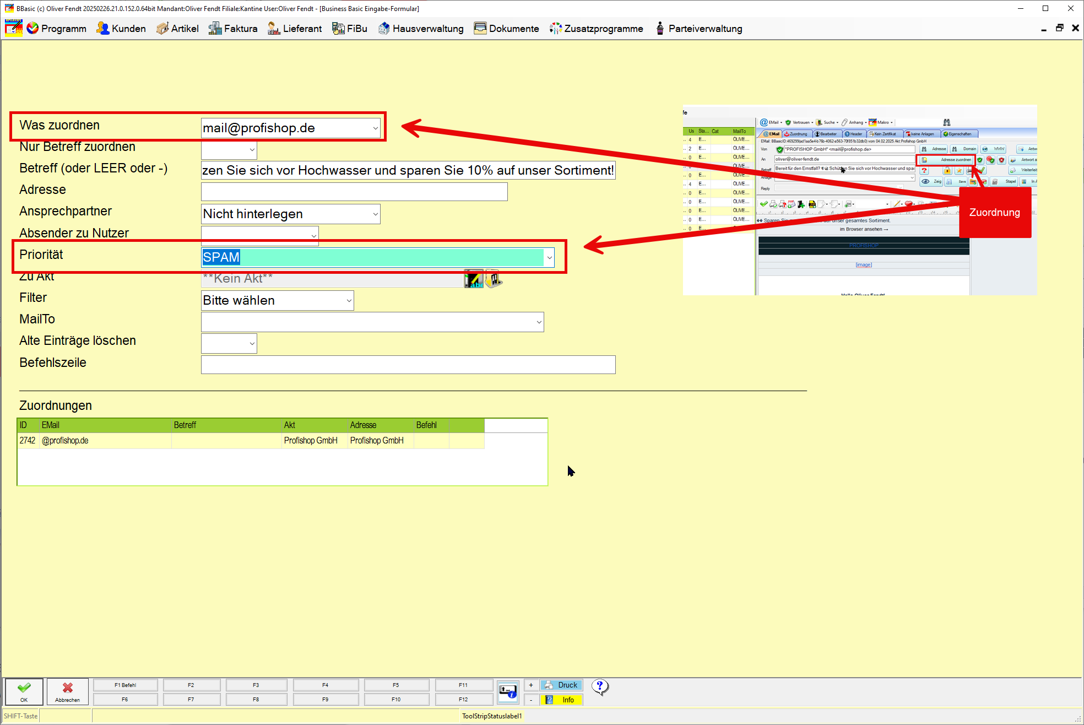Click the F11 function button
This screenshot has width=1084, height=725.
pos(464,685)
